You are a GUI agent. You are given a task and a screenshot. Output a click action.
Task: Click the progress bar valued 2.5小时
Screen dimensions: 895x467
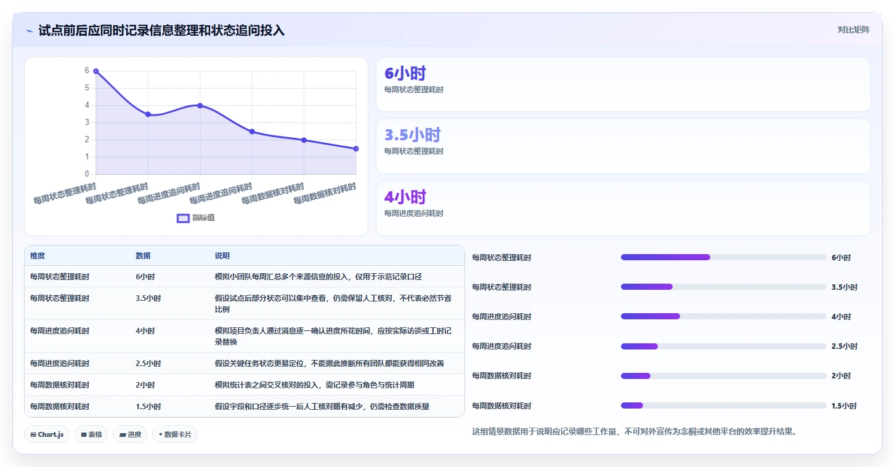tap(724, 346)
